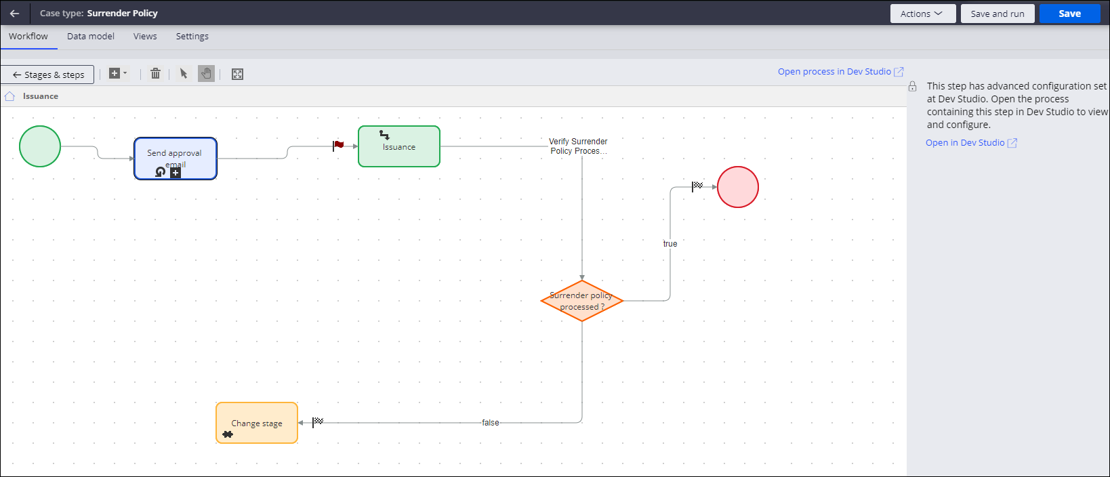Viewport: 1110px width, 477px height.
Task: Select the pointer selection tool
Action: 184,74
